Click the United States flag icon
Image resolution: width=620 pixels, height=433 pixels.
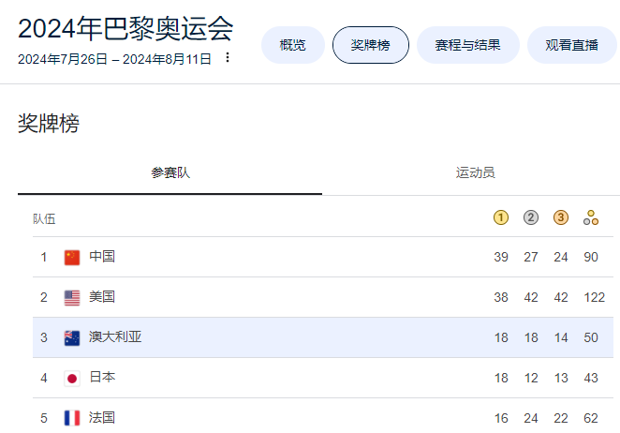tap(72, 298)
